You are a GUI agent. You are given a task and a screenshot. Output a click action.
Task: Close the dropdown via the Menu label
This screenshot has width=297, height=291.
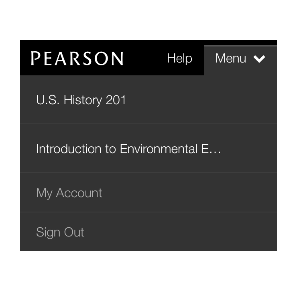pos(231,59)
